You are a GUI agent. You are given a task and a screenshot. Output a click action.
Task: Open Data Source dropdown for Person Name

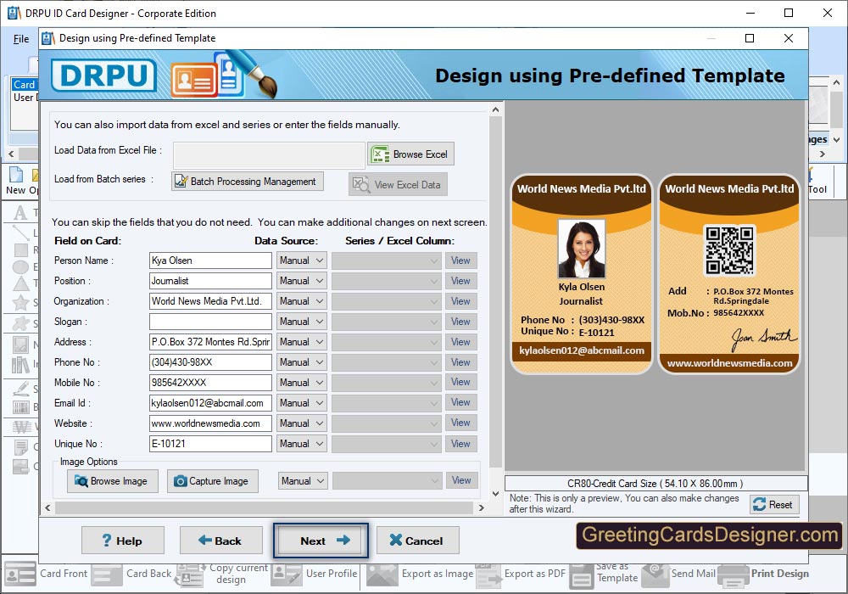(x=301, y=261)
